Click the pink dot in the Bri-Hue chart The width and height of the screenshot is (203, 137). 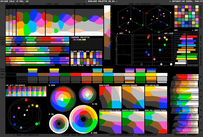[x=154, y=59]
